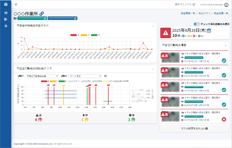This screenshot has width=232, height=148.
Task: Toggle 搬入 legend in time bar chart
Action: 86,81
